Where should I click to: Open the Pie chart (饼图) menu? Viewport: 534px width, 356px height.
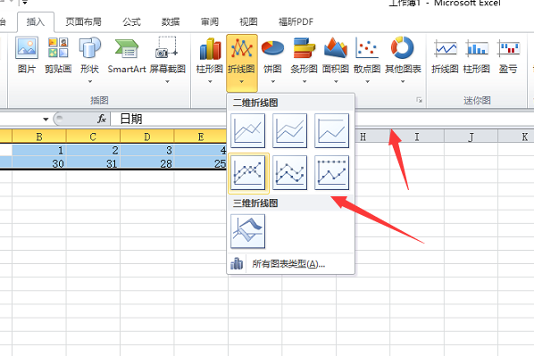(x=272, y=60)
